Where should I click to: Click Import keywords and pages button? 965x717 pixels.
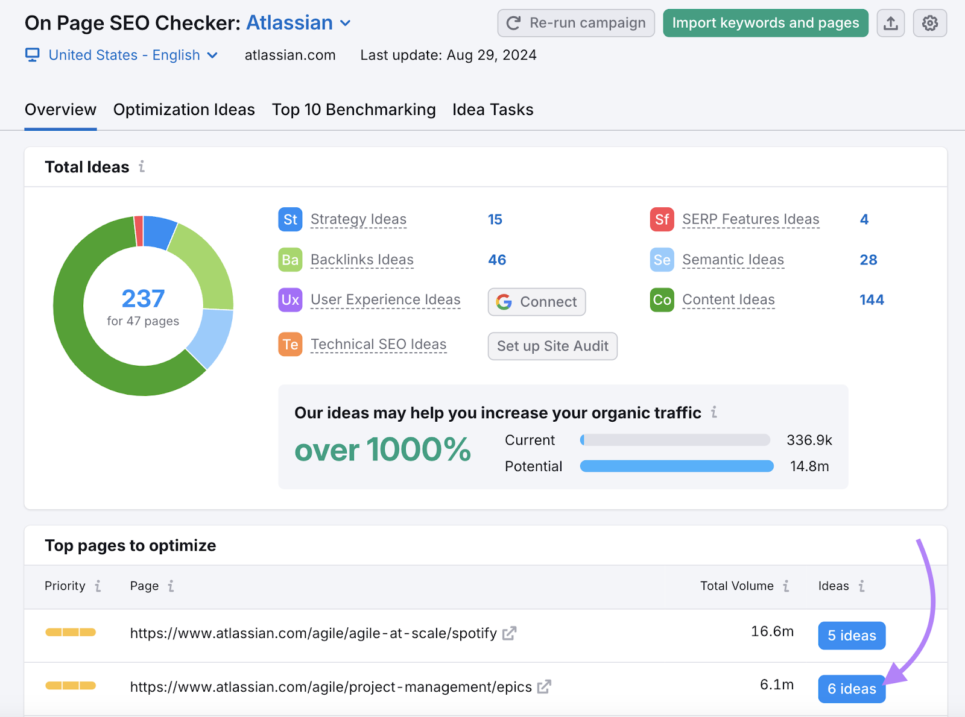pos(765,23)
